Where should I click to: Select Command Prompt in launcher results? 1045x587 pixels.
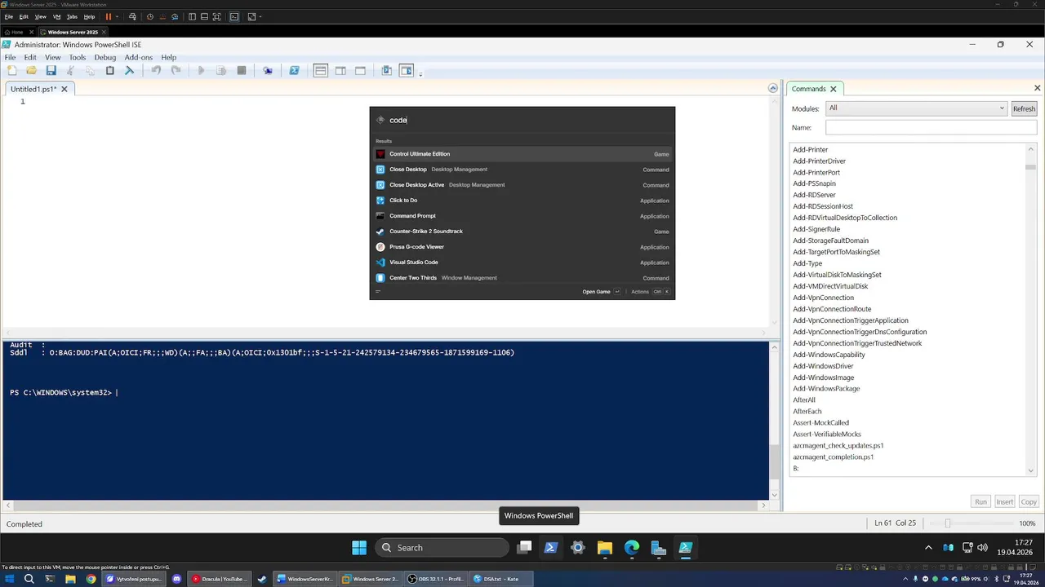tap(522, 216)
